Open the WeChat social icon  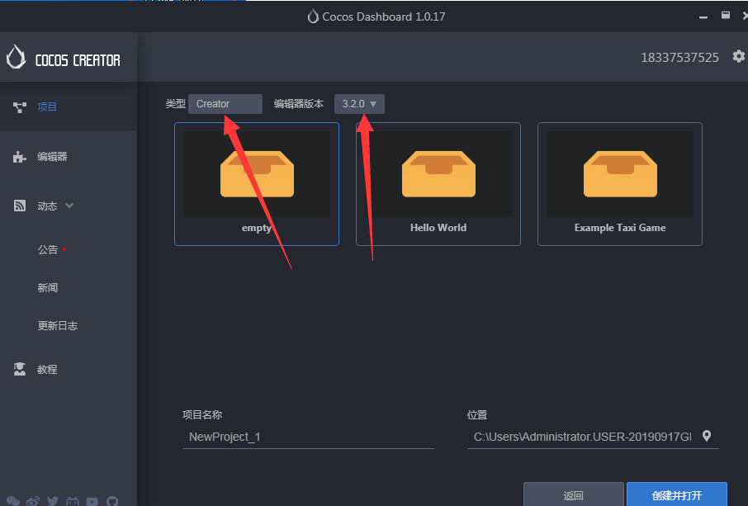pos(13,501)
